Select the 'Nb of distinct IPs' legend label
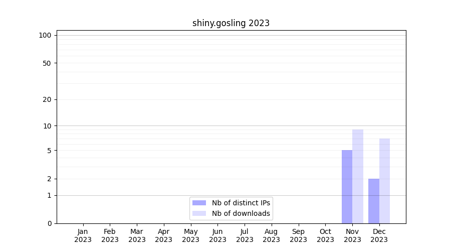Viewport: 451px width, 251px height. pyautogui.click(x=241, y=203)
